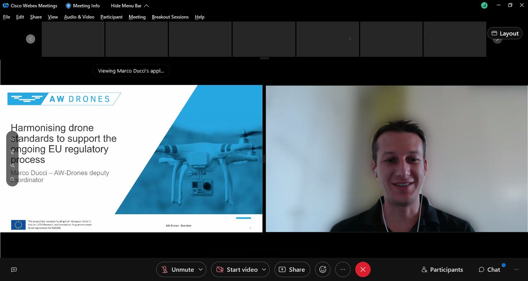The height and width of the screenshot is (281, 528).
Task: Open the Participants panel
Action: tap(442, 269)
